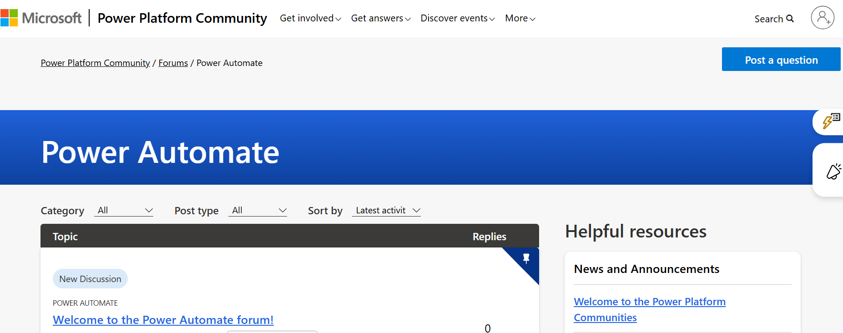
Task: Expand the More menu
Action: (520, 18)
